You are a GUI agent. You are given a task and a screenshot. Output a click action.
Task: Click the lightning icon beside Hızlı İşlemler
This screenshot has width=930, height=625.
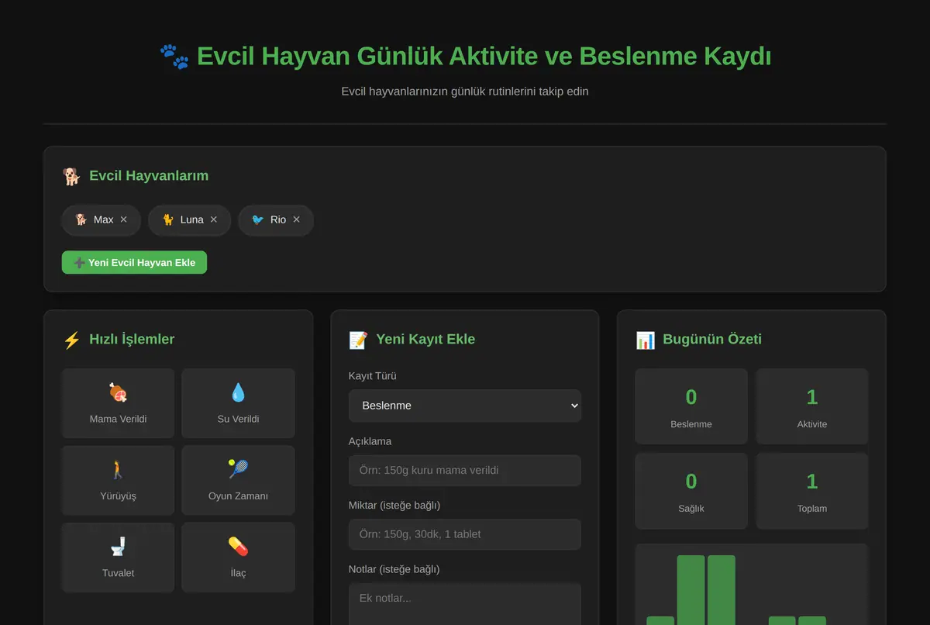pyautogui.click(x=71, y=340)
